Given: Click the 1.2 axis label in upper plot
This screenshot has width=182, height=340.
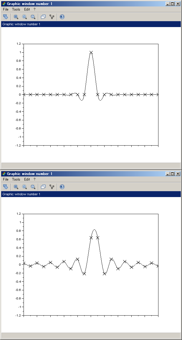Looking at the screenshot, I should [x=19, y=44].
